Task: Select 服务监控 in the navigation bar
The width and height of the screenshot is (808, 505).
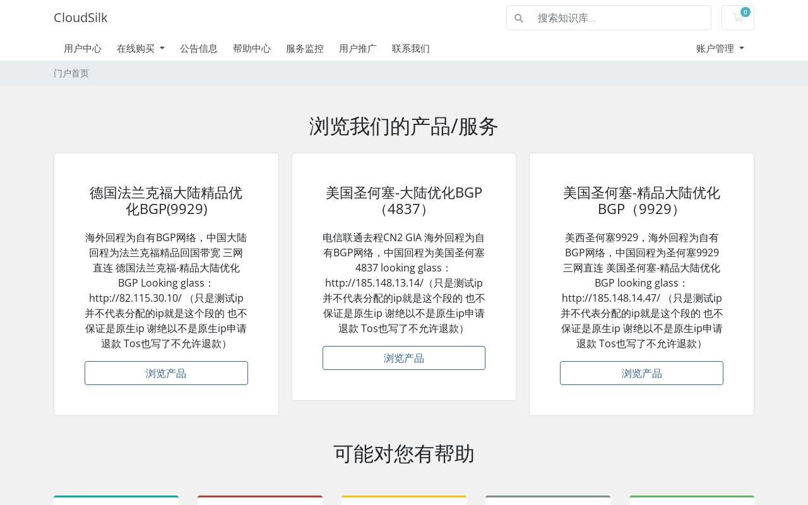Action: point(305,49)
